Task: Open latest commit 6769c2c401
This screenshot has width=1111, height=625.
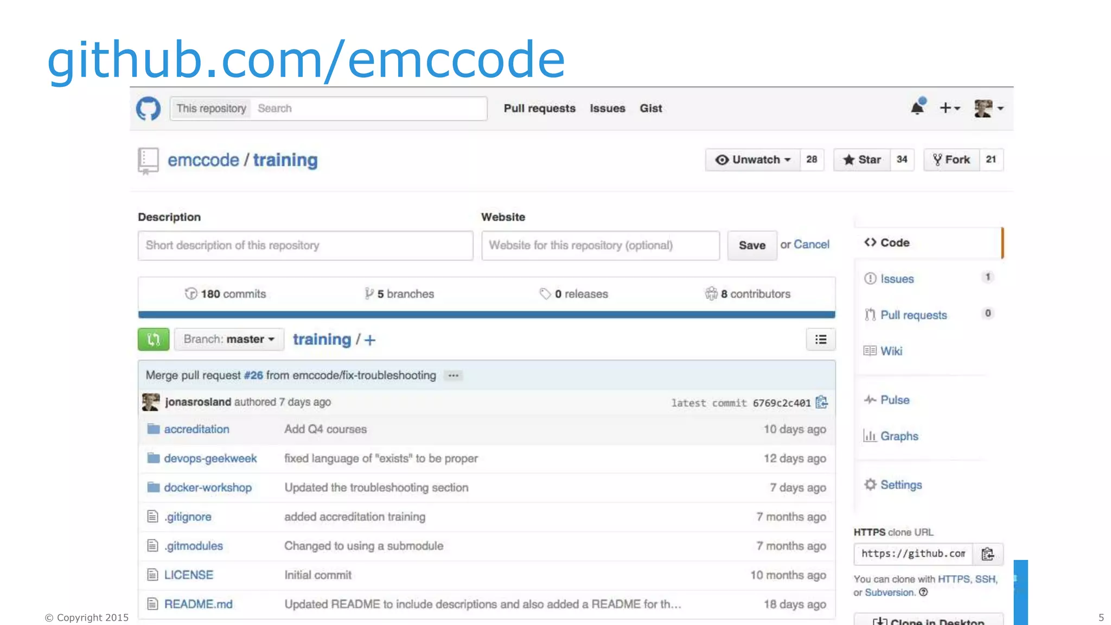Action: [782, 403]
